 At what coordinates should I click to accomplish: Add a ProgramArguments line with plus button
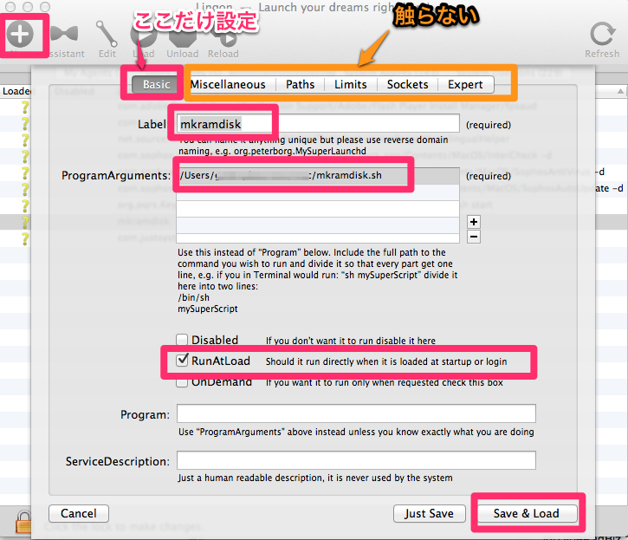(474, 222)
